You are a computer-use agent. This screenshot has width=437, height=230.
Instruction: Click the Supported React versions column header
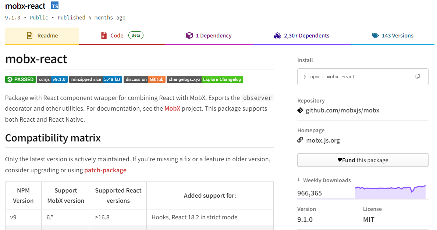click(118, 195)
